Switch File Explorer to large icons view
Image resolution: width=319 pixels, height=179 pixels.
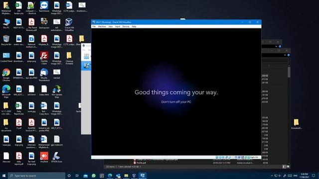[x=288, y=167]
